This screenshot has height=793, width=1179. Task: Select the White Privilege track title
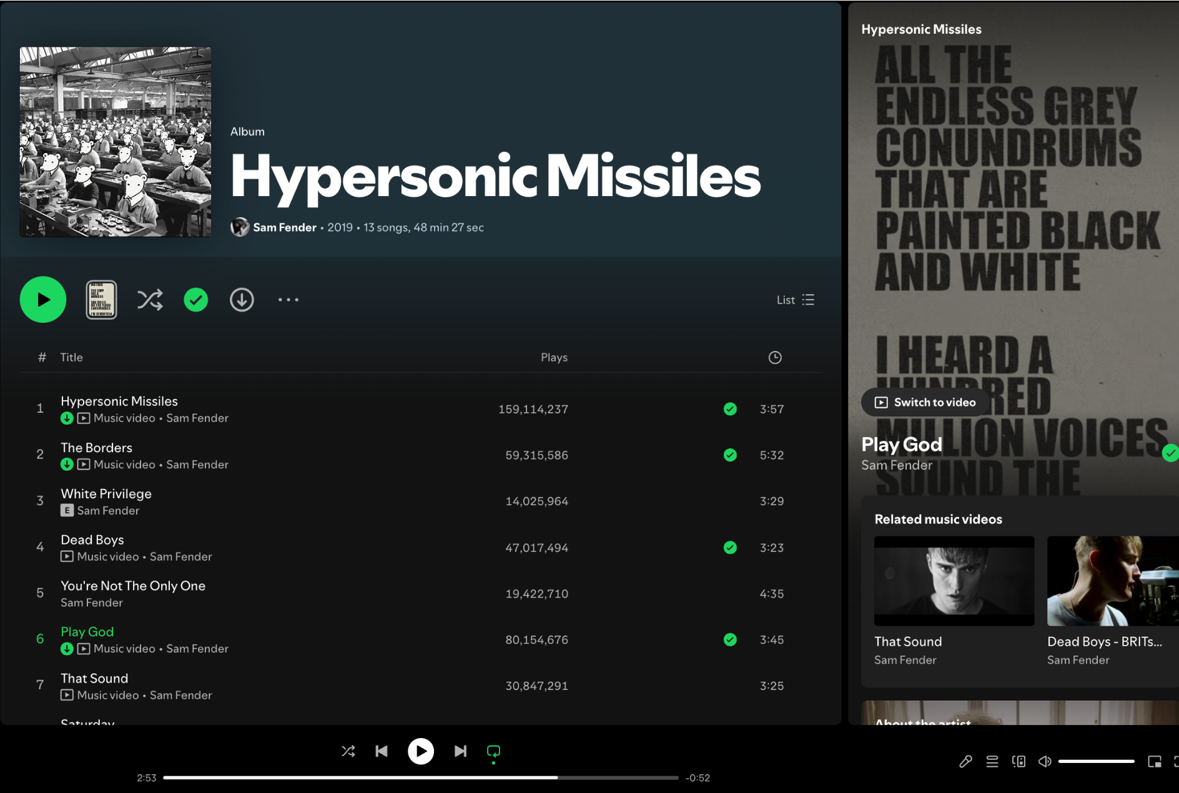pos(106,494)
